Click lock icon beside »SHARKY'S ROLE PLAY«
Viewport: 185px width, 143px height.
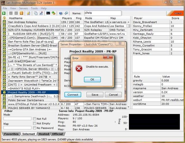tap(4, 88)
